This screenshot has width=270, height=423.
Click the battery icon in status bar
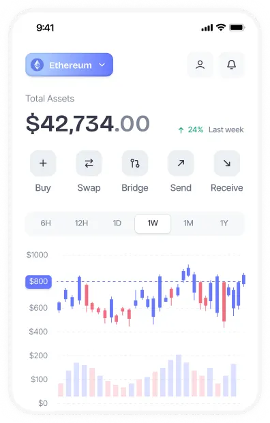[237, 27]
